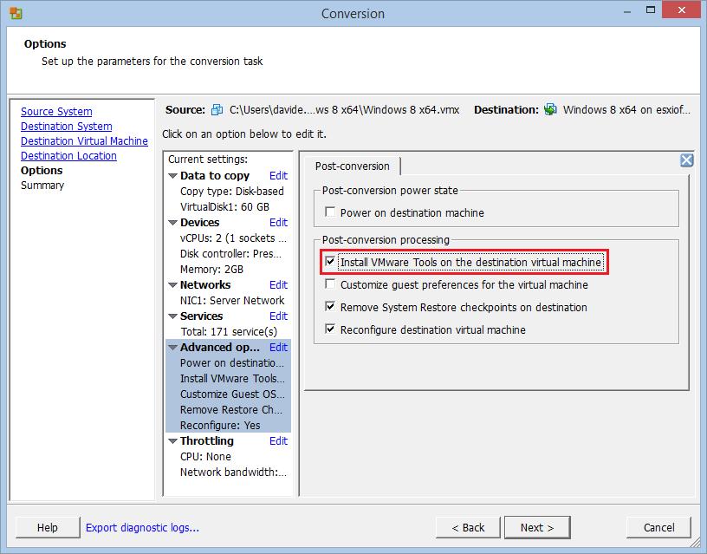Image resolution: width=707 pixels, height=554 pixels.
Task: Click the "Help" button
Action: 47,527
